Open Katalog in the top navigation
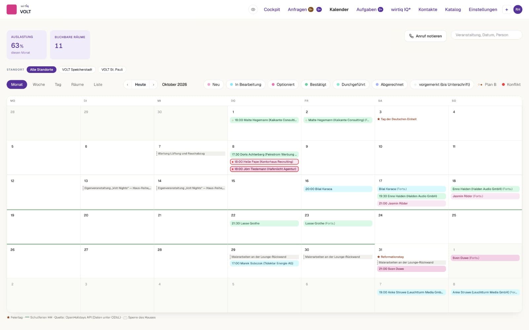The width and height of the screenshot is (529, 330). pos(453,10)
